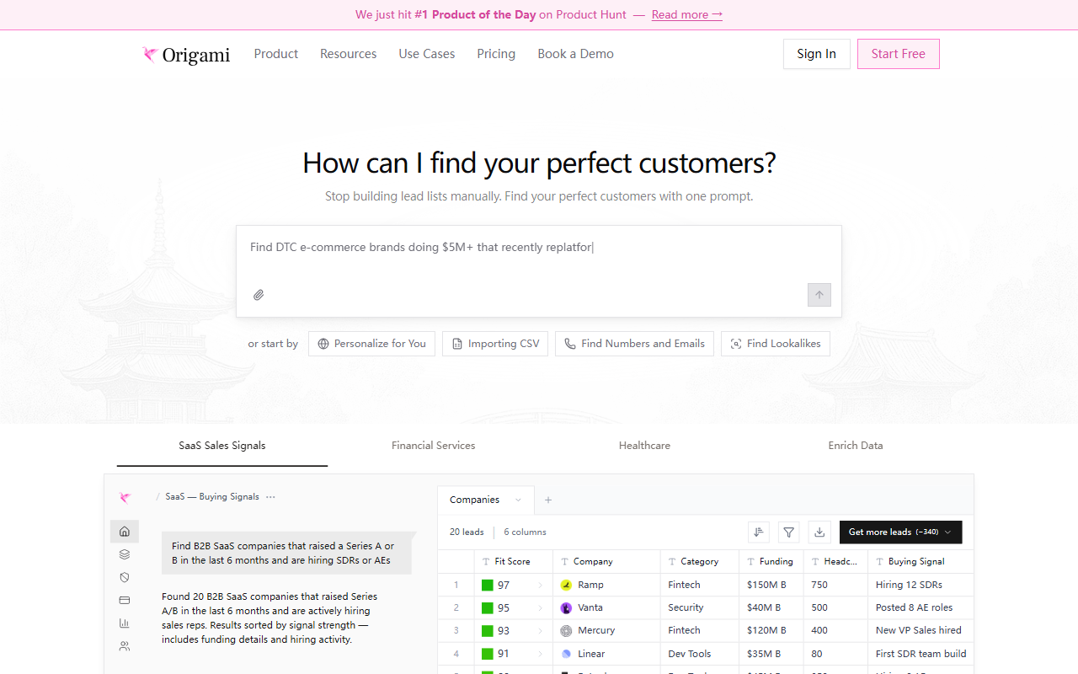Expand the chevron next to fit score 97

(x=540, y=585)
